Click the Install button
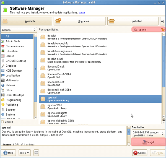This screenshot has width=166, height=158. (x=148, y=142)
